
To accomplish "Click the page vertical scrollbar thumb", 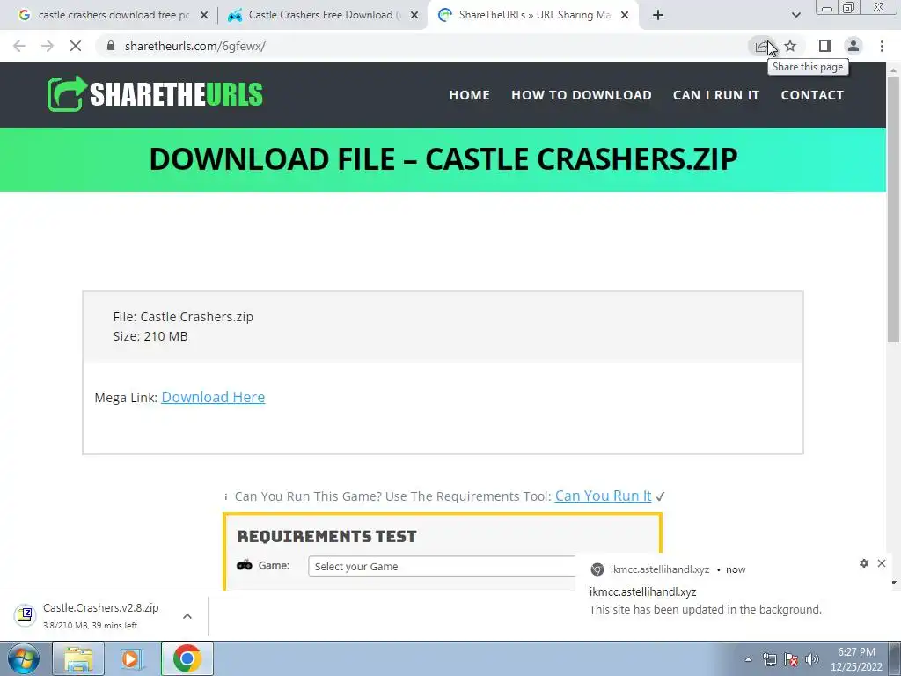I will [x=893, y=209].
